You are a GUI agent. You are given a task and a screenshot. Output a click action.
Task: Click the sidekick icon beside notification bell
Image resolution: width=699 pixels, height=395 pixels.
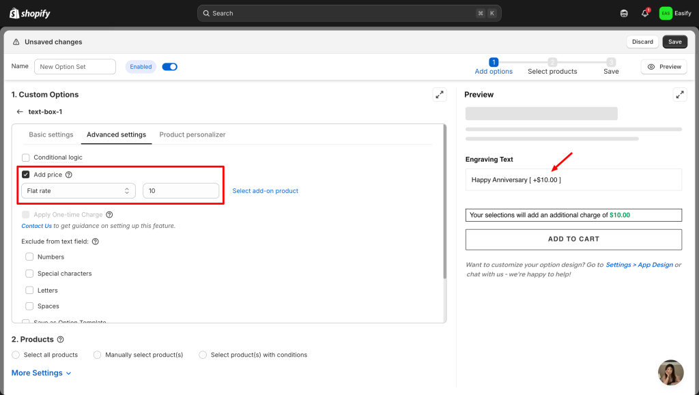(x=624, y=13)
